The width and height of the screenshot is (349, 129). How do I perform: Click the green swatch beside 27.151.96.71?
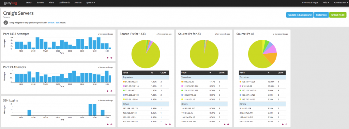[124, 90]
